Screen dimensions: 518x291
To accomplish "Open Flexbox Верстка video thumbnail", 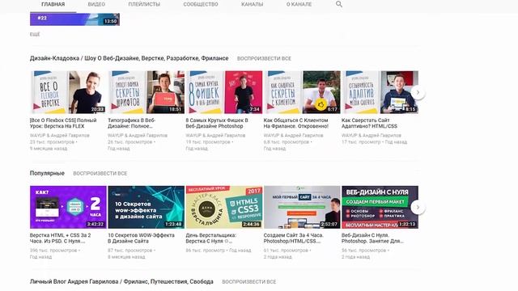I will (x=68, y=92).
